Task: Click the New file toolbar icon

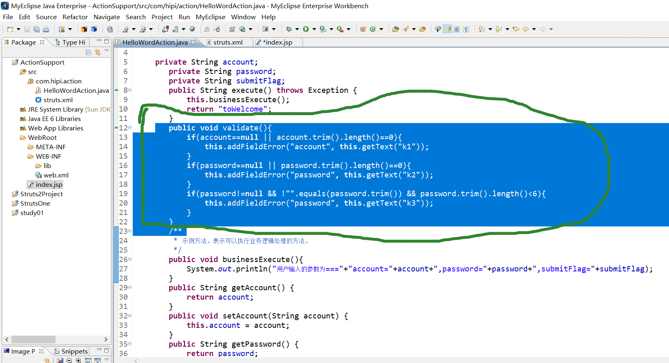Action: point(10,29)
